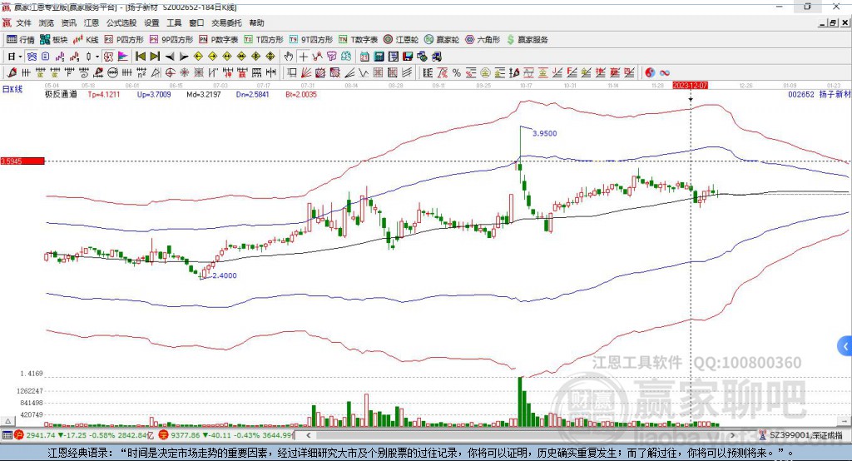Image resolution: width=852 pixels, height=461 pixels.
Task: Step chart right with black arrow
Action: (x=184, y=57)
